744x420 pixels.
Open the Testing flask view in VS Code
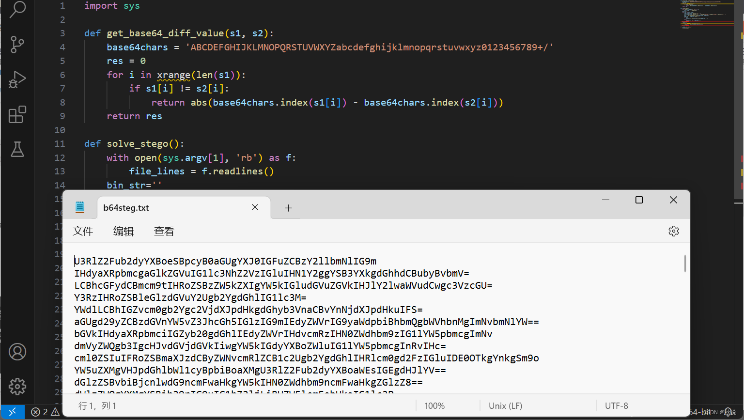click(17, 149)
